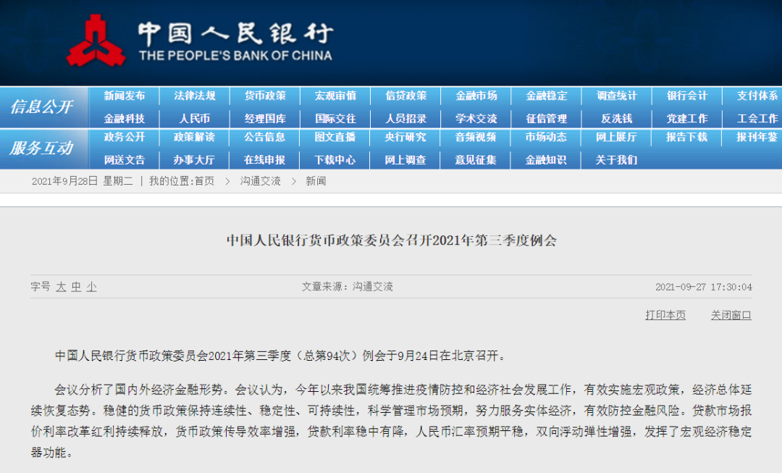The width and height of the screenshot is (782, 473).
Task: Select 党建工作 in navigation
Action: [x=686, y=118]
